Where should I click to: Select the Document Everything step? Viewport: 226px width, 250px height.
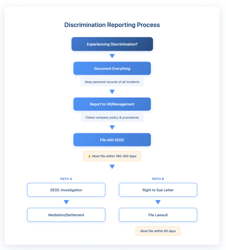coord(112,68)
